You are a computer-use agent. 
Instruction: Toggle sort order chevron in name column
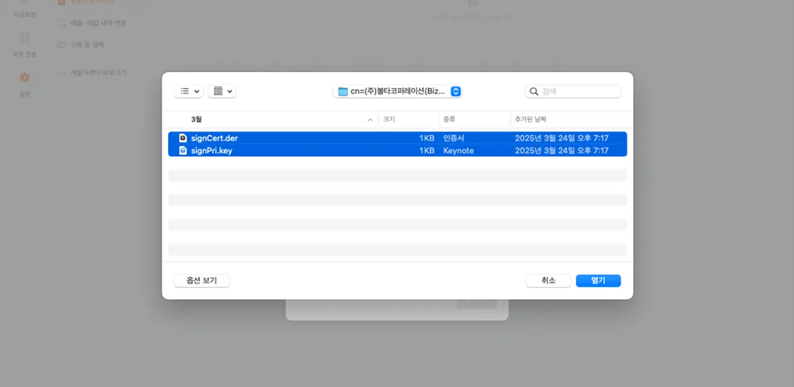(x=370, y=120)
